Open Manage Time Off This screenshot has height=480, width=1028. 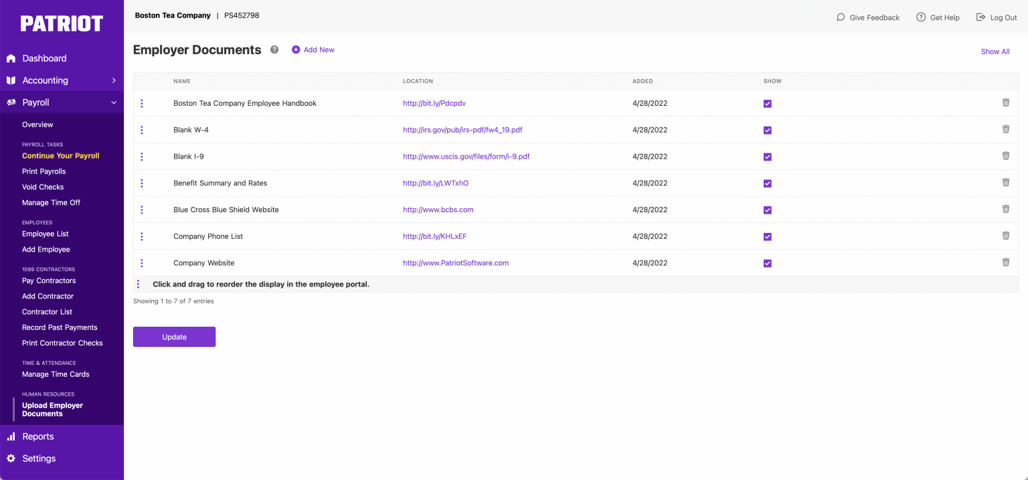(51, 203)
